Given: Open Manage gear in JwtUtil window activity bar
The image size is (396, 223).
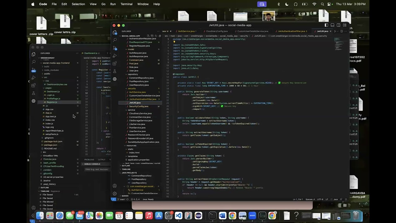Looking at the screenshot, I should click(x=115, y=193).
